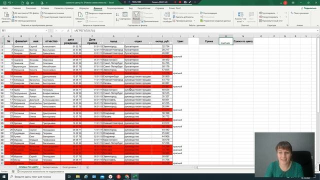Click Поиск решения (Solver) button
This screenshot has height=180, width=320.
click(x=299, y=13)
